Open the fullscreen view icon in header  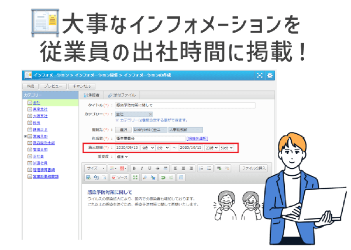259,75
